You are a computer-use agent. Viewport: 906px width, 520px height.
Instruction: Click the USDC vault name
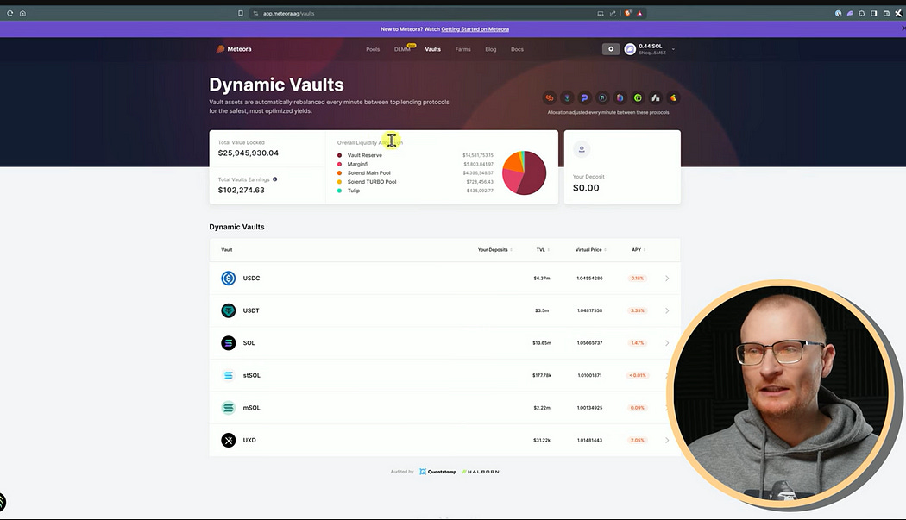click(251, 278)
